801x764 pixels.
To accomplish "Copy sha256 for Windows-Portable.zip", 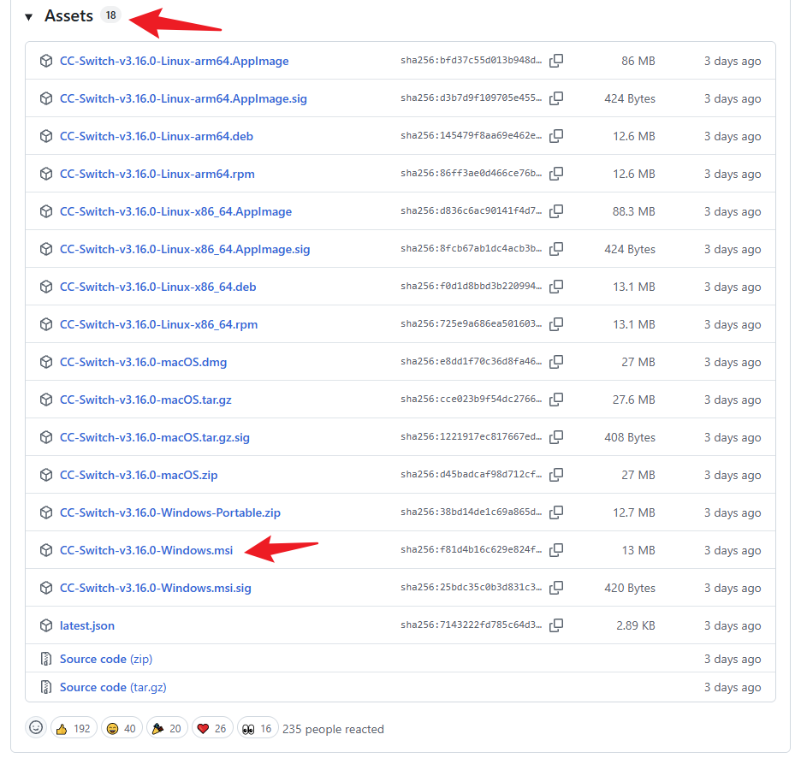I will (556, 512).
